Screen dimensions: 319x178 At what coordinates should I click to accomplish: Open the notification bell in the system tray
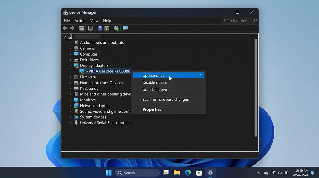[312, 173]
